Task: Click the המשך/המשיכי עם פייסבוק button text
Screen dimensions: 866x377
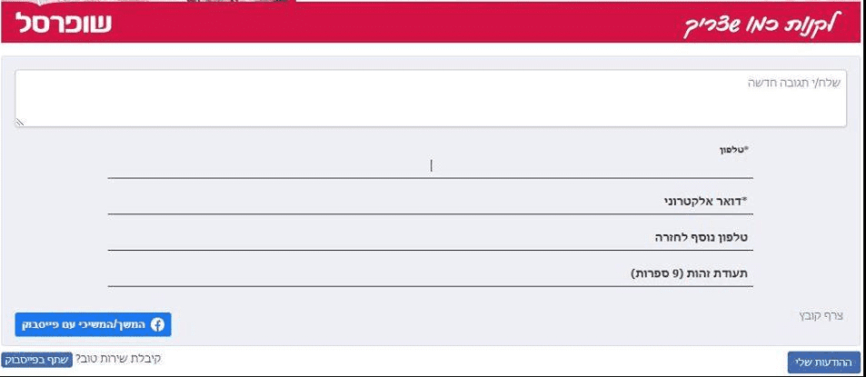Action: (85, 324)
